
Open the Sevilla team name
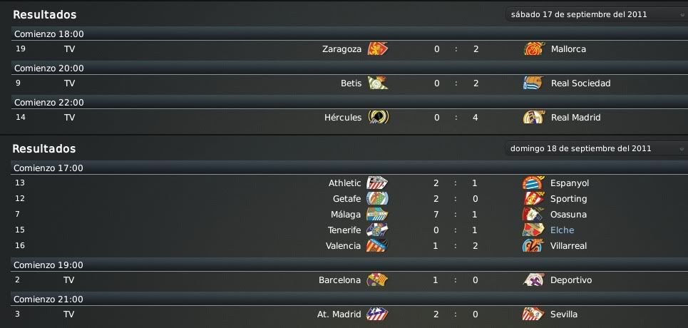563,314
